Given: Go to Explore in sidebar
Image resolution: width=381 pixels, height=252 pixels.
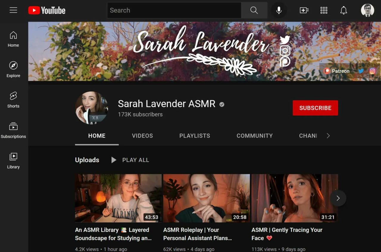Looking at the screenshot, I should pos(13,69).
